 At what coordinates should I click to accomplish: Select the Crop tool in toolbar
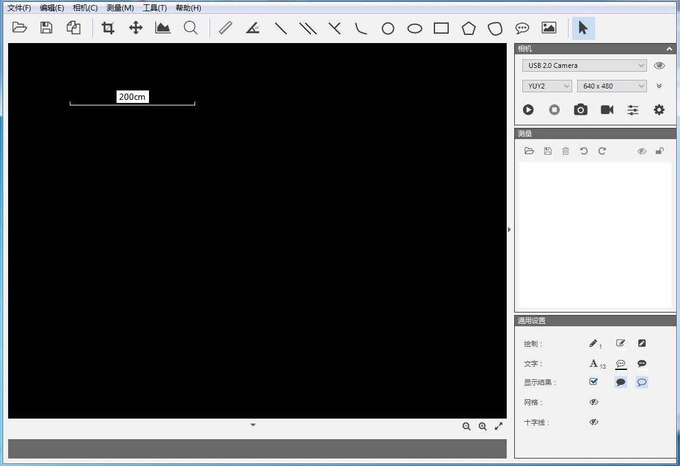(108, 28)
